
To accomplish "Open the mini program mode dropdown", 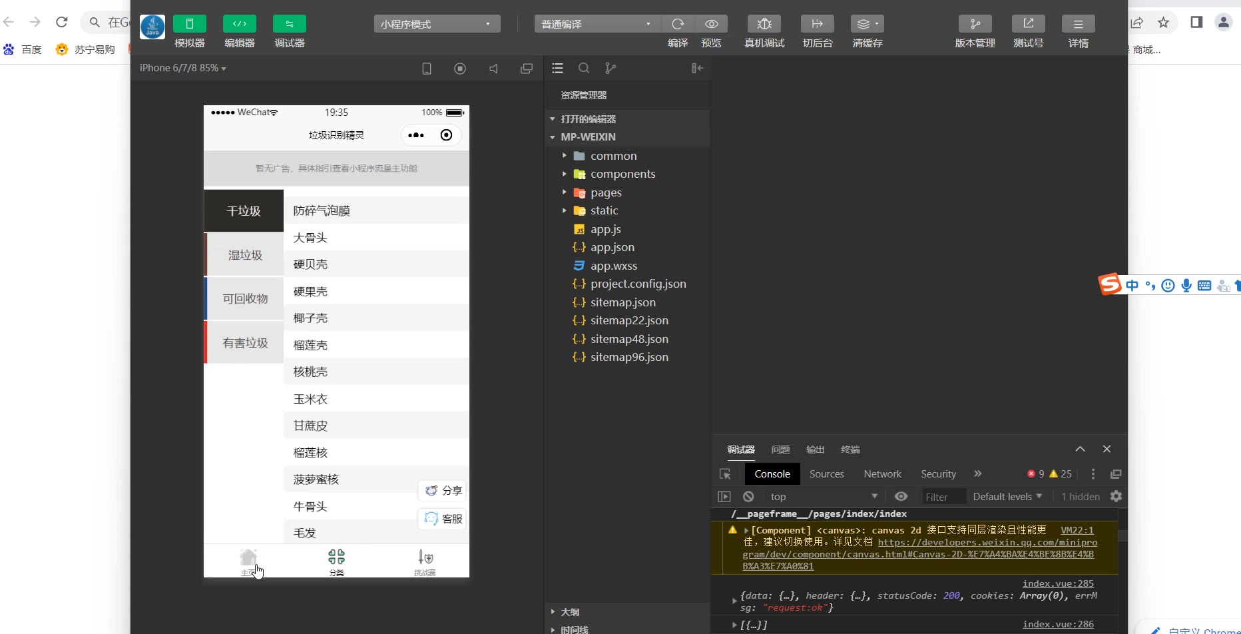I will point(437,24).
